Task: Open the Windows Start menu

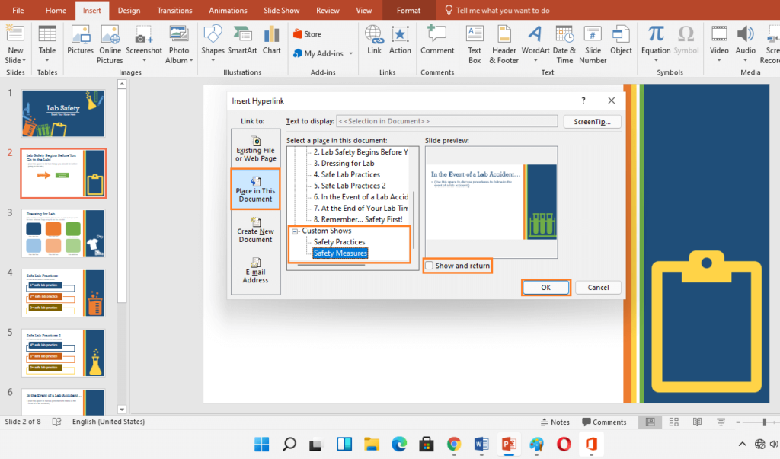Action: [262, 444]
